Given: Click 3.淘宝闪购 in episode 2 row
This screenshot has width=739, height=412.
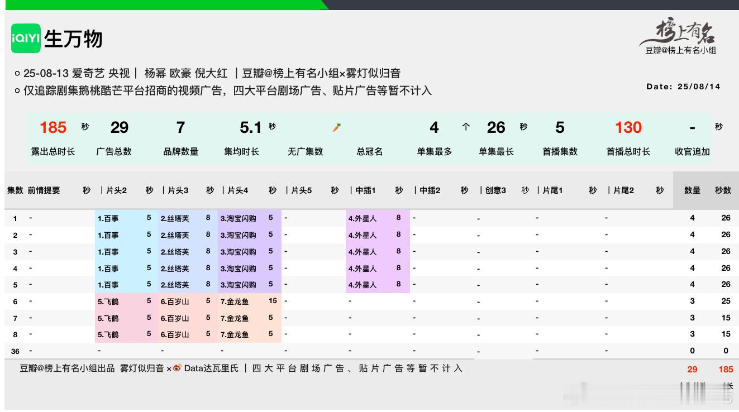Looking at the screenshot, I should tap(238, 235).
